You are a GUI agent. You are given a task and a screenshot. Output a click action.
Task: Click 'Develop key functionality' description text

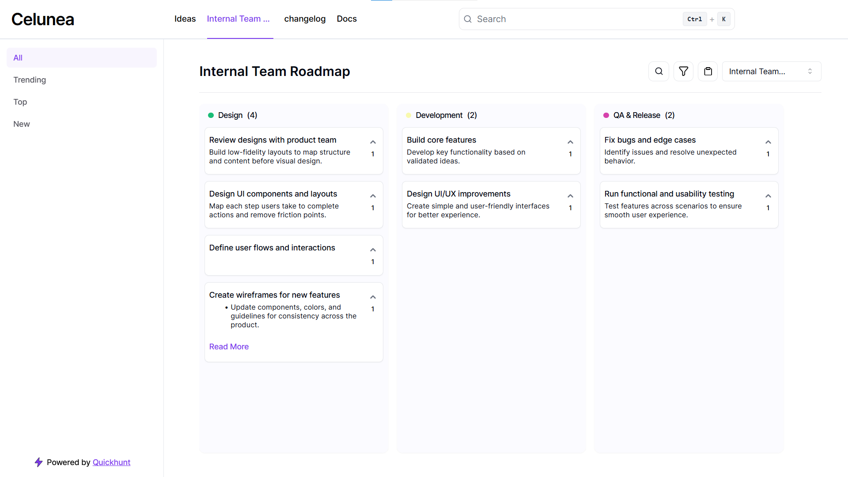(466, 156)
